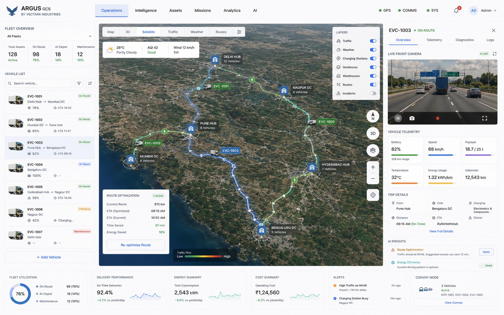Click the vehicle list sort icon
Image resolution: width=504 pixels, height=315 pixels.
tap(90, 83)
